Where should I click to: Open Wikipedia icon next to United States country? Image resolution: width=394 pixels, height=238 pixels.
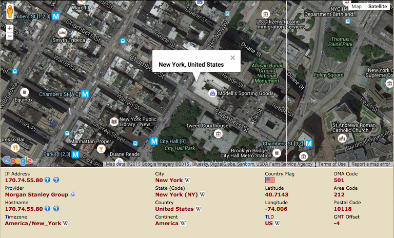198,209
